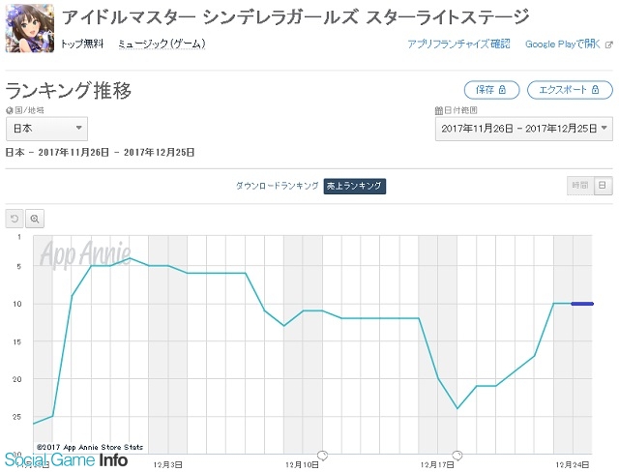Switch granularity toggle to 時間

(x=580, y=185)
